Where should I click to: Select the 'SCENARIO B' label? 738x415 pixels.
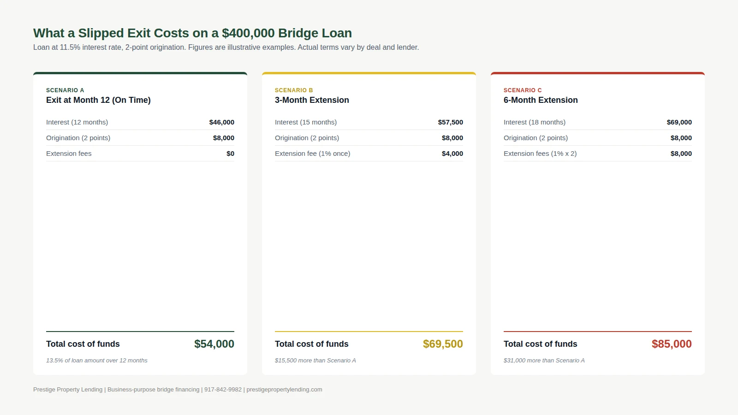click(x=294, y=90)
